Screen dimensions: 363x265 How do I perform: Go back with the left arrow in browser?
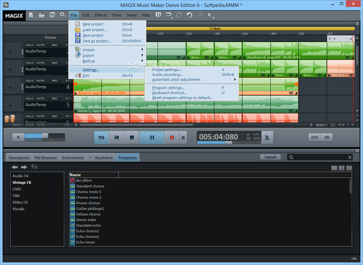(x=15, y=167)
